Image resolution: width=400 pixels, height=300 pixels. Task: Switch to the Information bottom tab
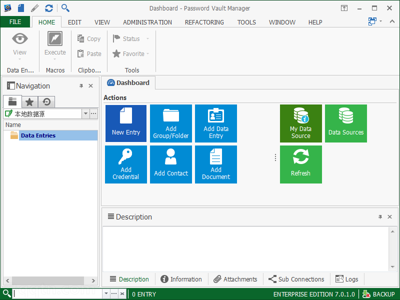point(181,279)
